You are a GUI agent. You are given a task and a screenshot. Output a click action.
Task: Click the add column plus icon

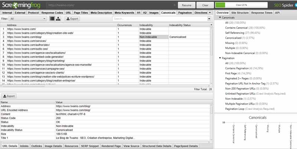(x=211, y=25)
